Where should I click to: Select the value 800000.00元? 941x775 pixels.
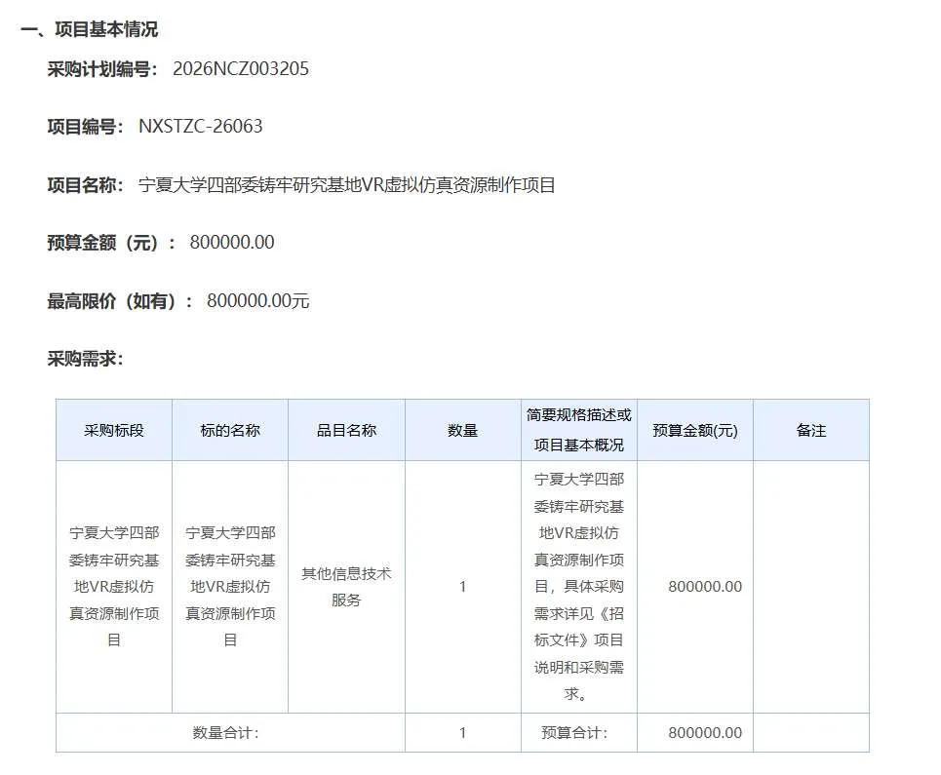(x=258, y=300)
